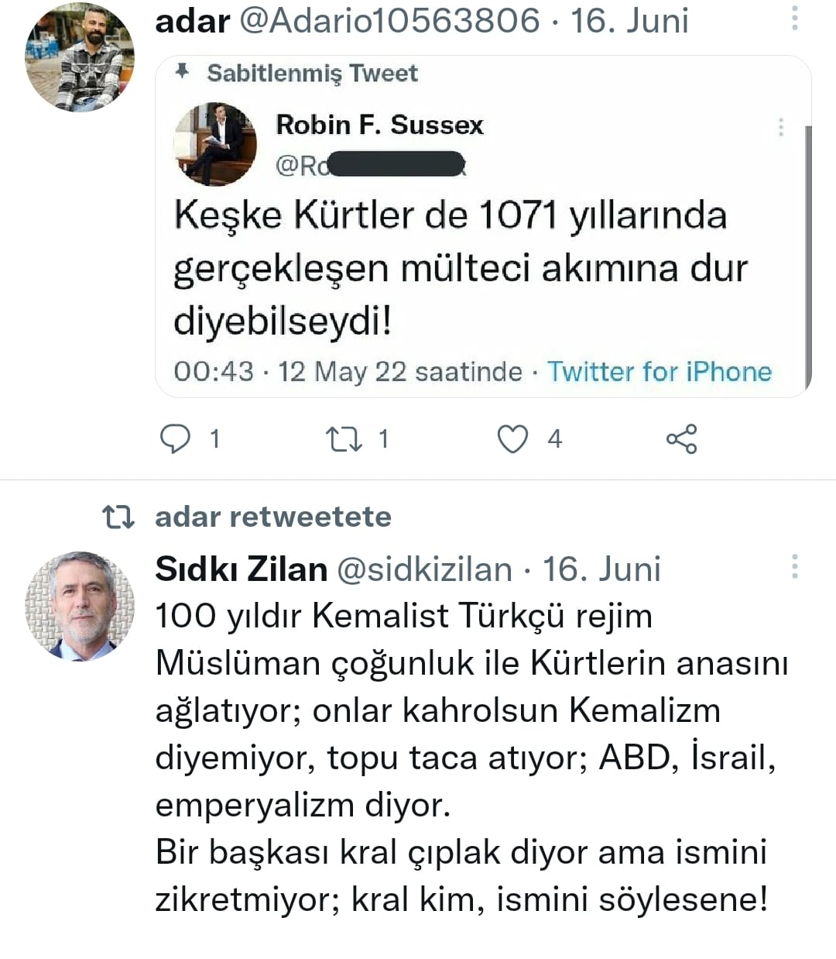Retweet adar's tweet using the arrows icon
Image resolution: width=836 pixels, height=959 pixels.
344,439
